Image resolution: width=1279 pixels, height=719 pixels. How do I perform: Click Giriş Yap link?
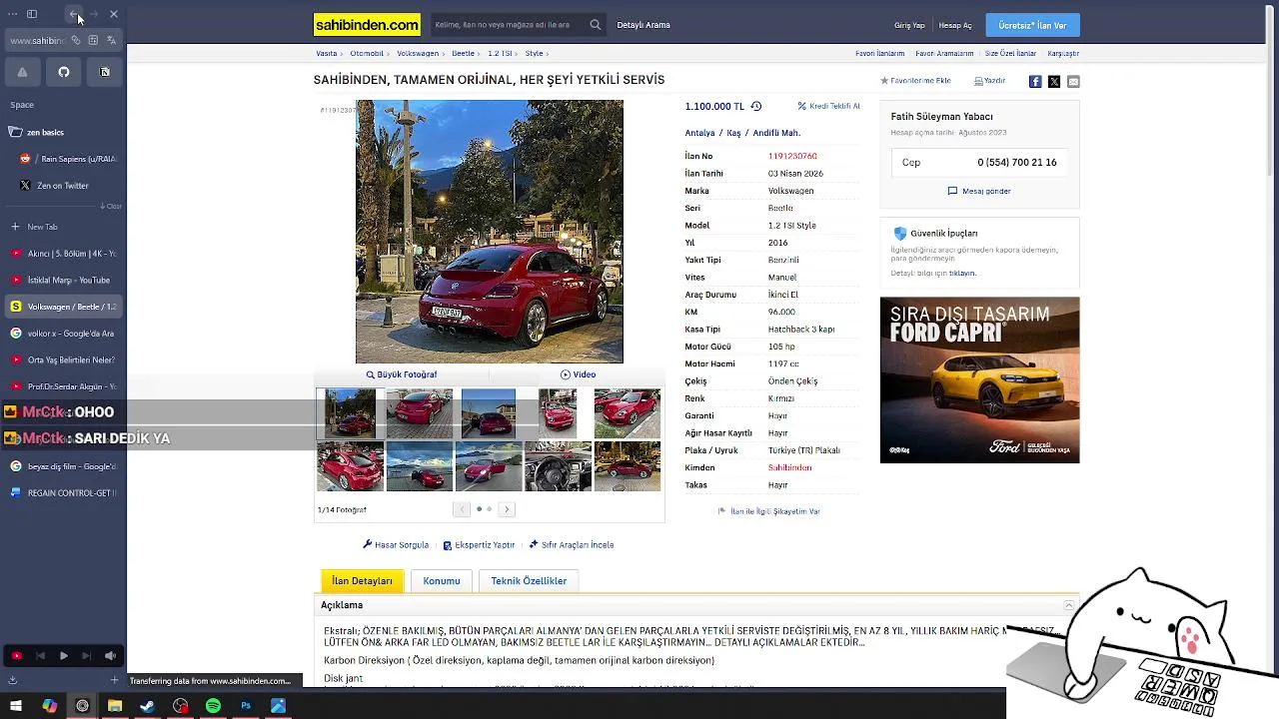click(909, 25)
